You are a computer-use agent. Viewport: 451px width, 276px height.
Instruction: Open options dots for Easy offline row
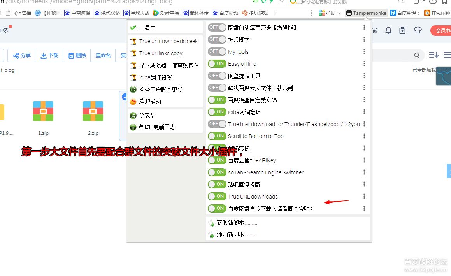coord(364,63)
